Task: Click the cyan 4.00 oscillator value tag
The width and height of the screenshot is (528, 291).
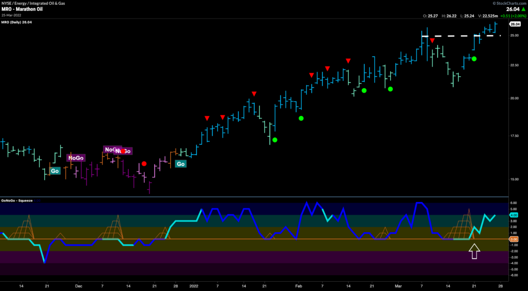Action: 514,215
